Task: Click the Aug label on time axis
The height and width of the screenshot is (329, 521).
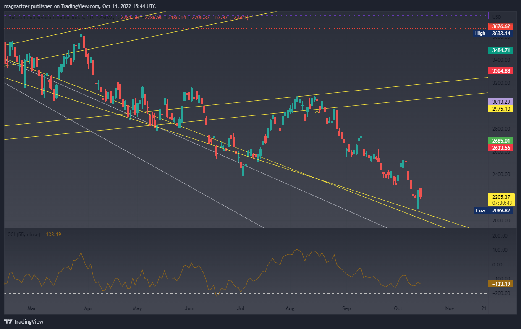Action: 289,308
